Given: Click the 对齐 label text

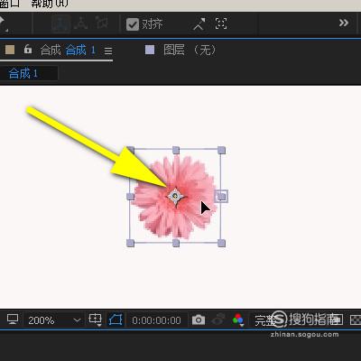Looking at the screenshot, I should (x=153, y=24).
